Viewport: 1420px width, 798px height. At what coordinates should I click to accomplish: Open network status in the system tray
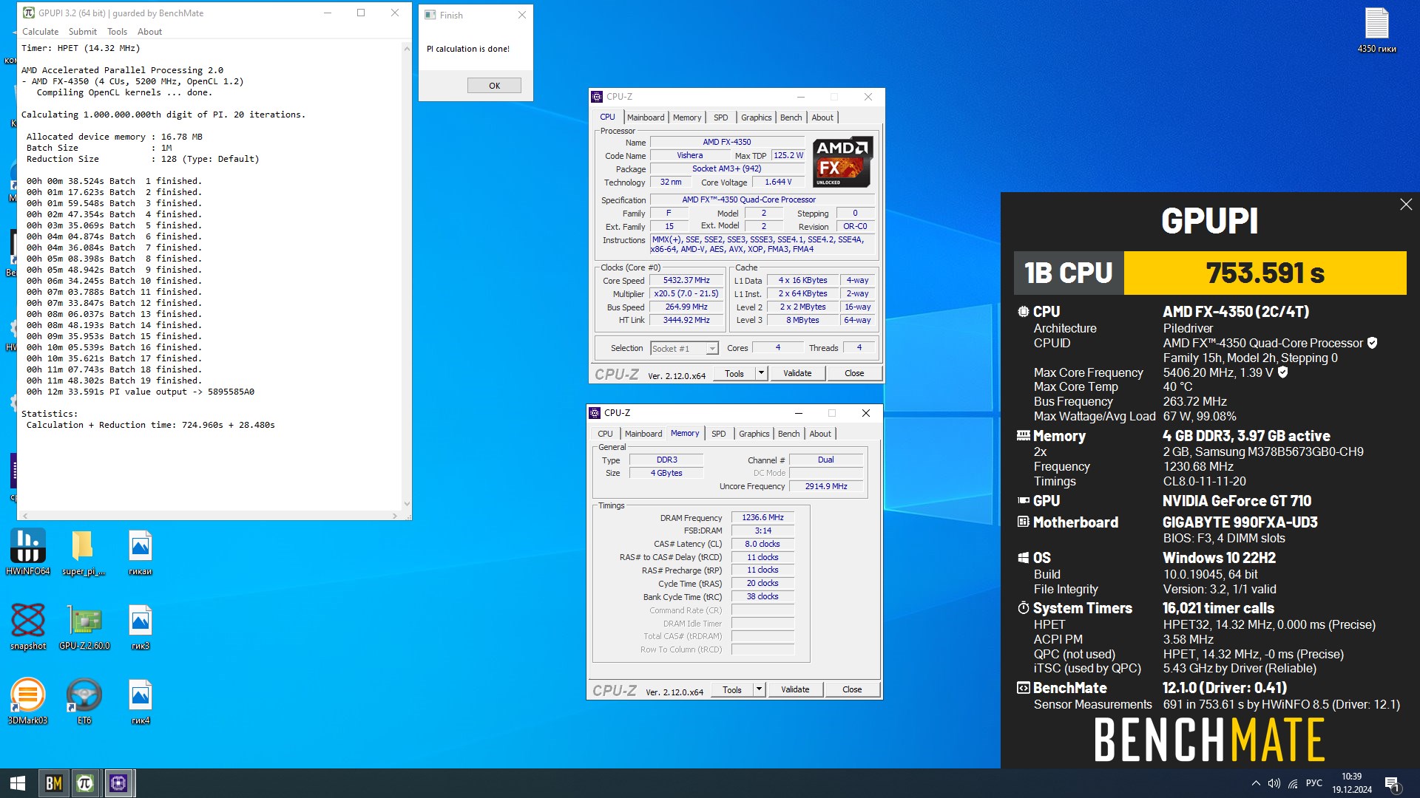pyautogui.click(x=1293, y=783)
